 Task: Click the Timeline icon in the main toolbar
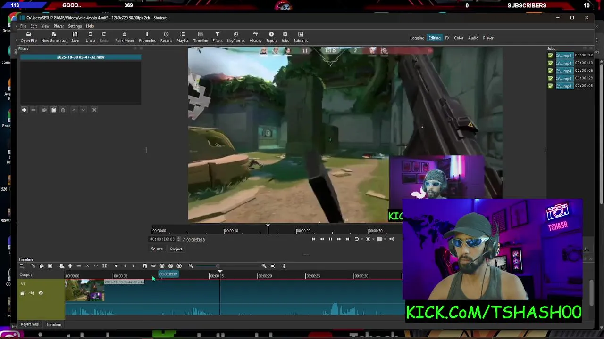(201, 37)
